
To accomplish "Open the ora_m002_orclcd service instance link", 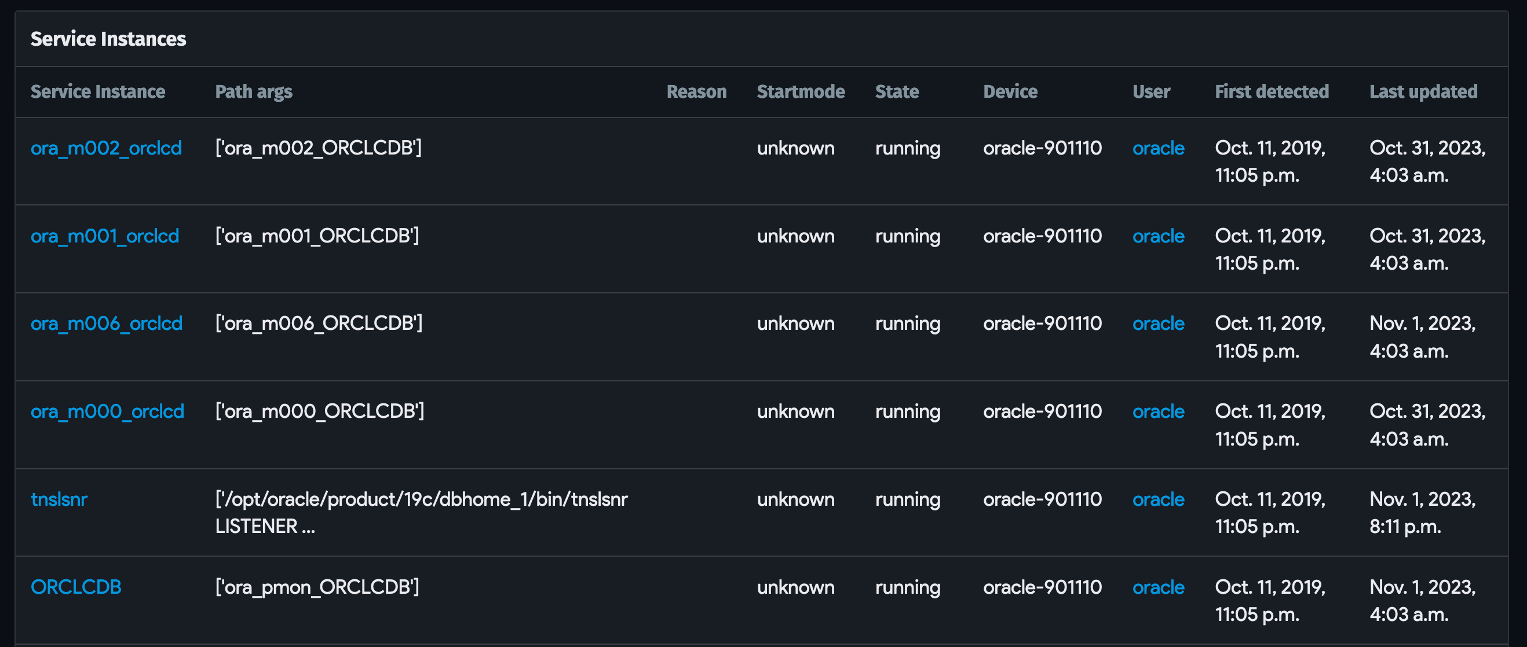I will pos(106,148).
